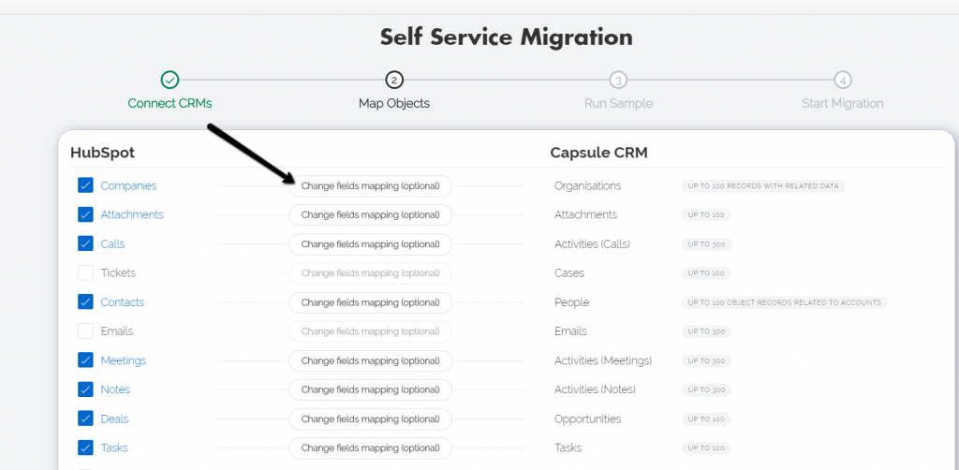Change fields mapping for Calls
Viewport: 959px width, 470px height.
click(370, 244)
